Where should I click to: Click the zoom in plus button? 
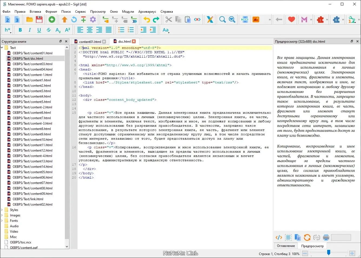click(x=352, y=253)
